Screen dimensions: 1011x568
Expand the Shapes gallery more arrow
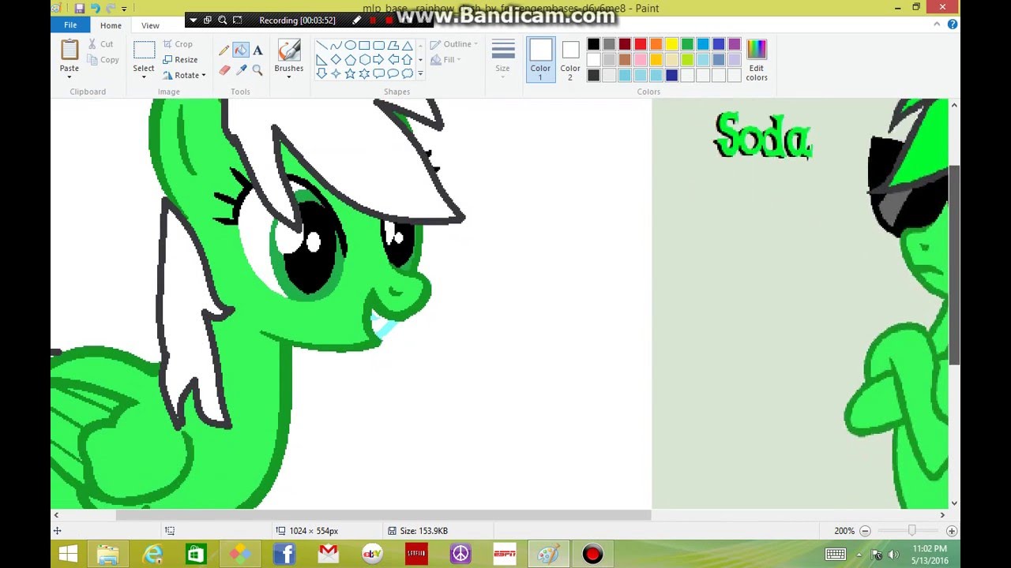[x=420, y=74]
